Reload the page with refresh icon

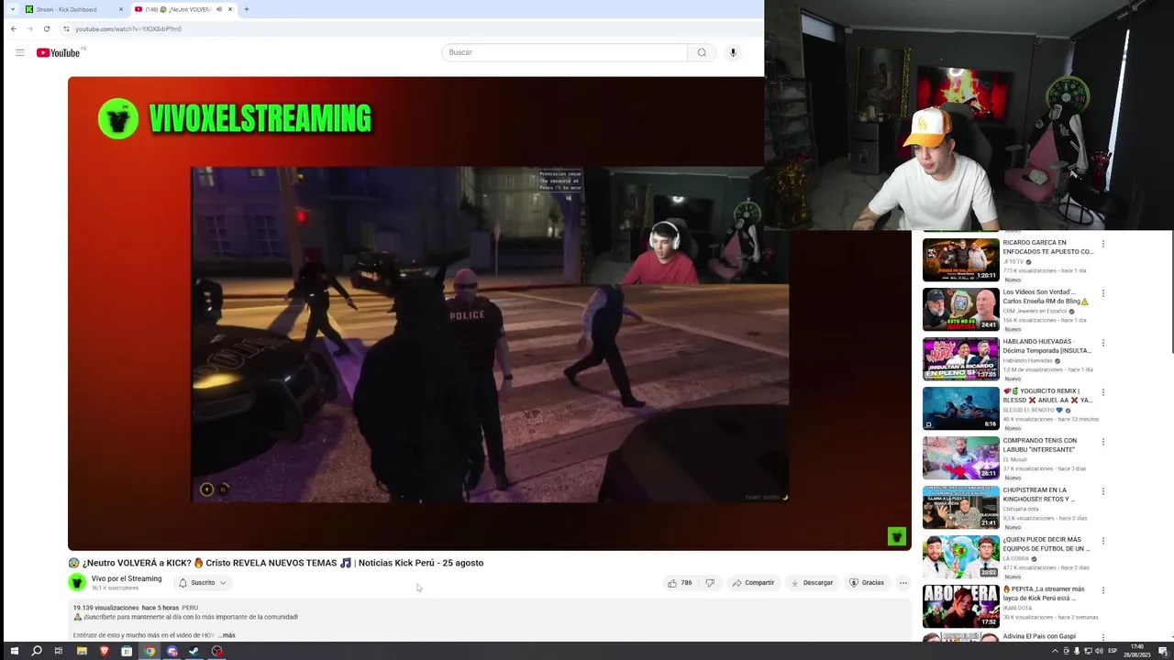click(x=47, y=28)
